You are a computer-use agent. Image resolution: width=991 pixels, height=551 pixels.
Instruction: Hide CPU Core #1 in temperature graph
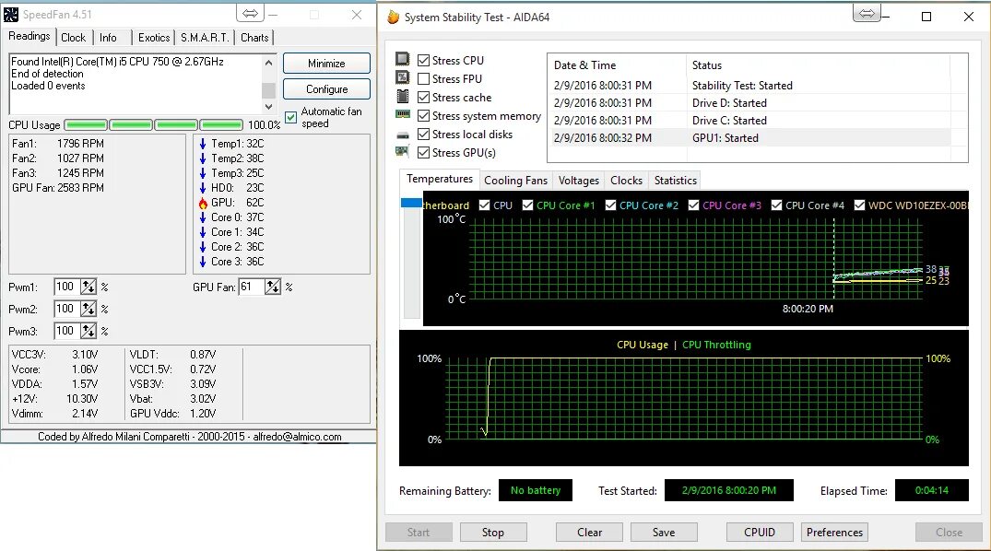[x=527, y=205]
